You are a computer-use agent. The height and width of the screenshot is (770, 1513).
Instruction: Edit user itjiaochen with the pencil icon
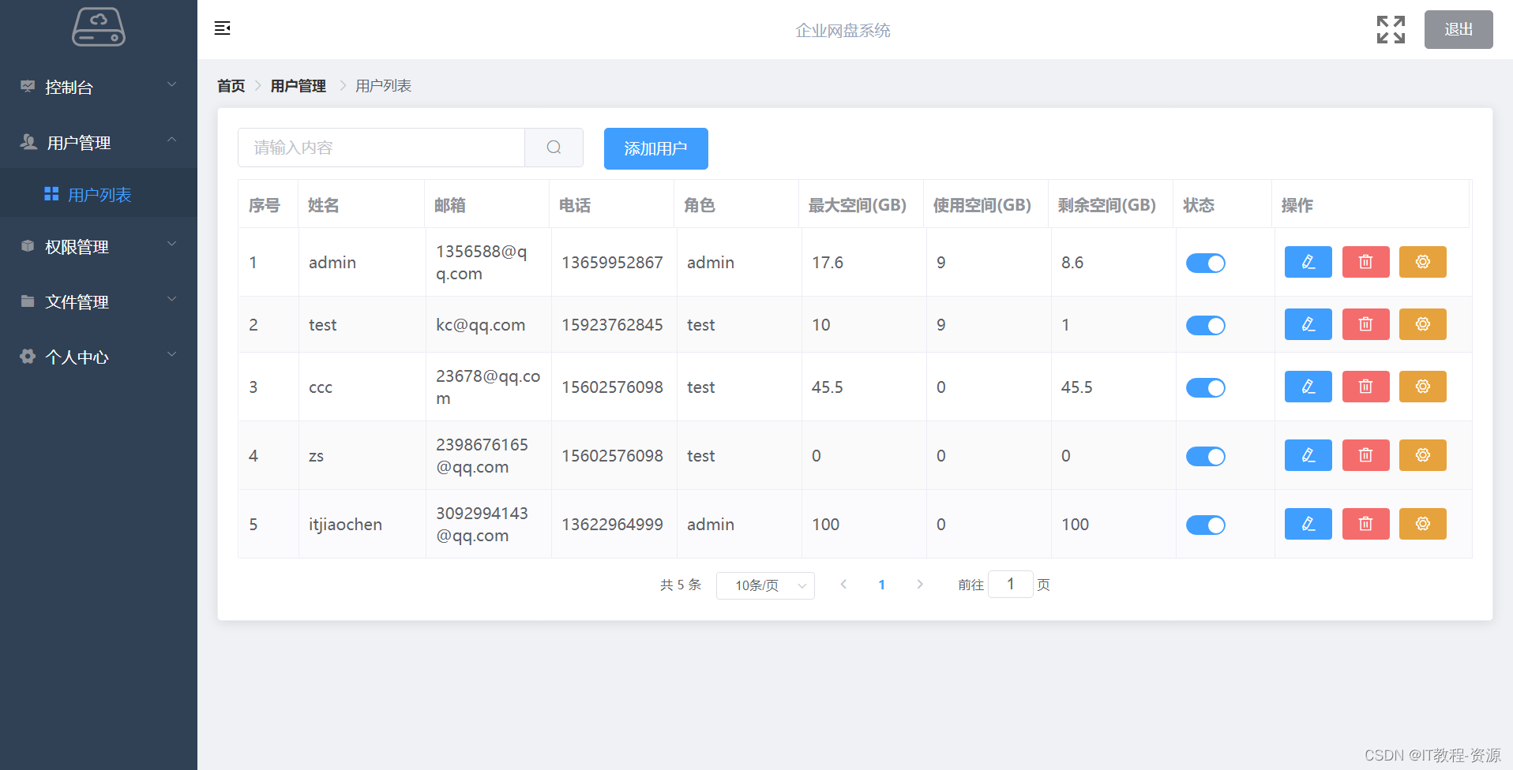1308,524
